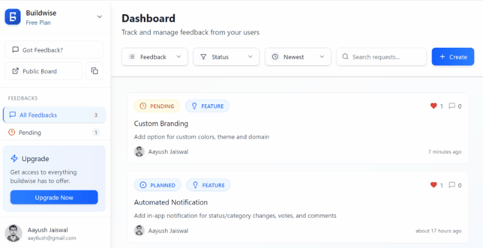Image resolution: width=483 pixels, height=248 pixels.
Task: Select Pending in sidebar
Action: pos(54,133)
